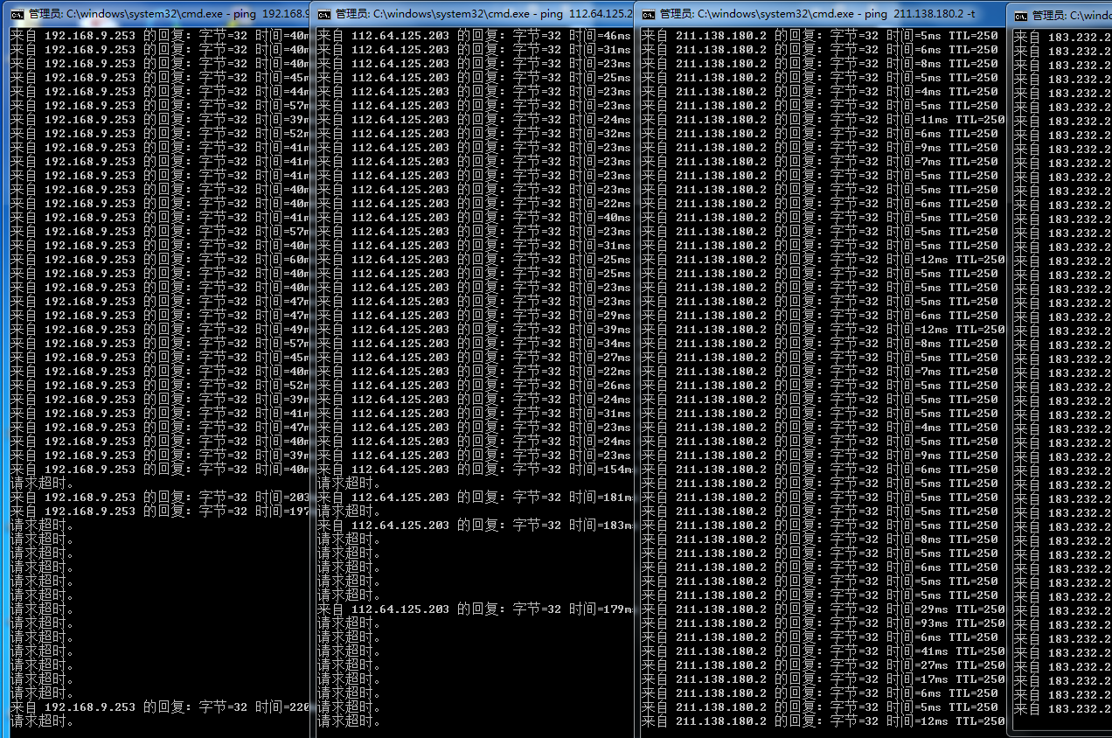Click 112.64.125.203 reply line with 时间=32ms
The image size is (1112, 738).
(474, 134)
